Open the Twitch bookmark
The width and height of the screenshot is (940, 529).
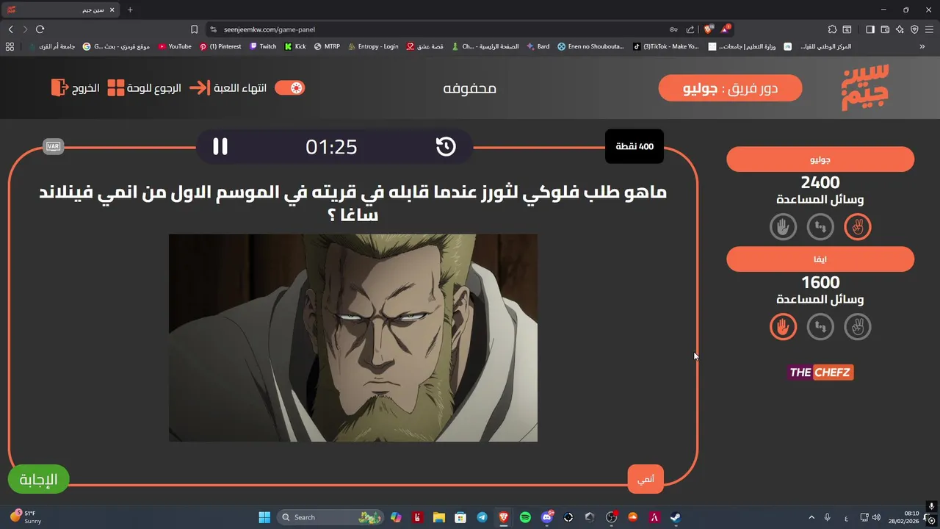263,46
